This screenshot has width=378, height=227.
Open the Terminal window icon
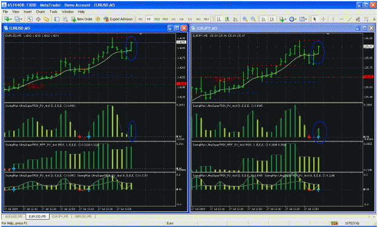(x=57, y=19)
